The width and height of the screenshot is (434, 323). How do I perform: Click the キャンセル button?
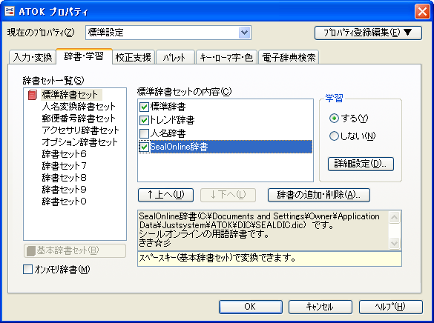pos(320,307)
